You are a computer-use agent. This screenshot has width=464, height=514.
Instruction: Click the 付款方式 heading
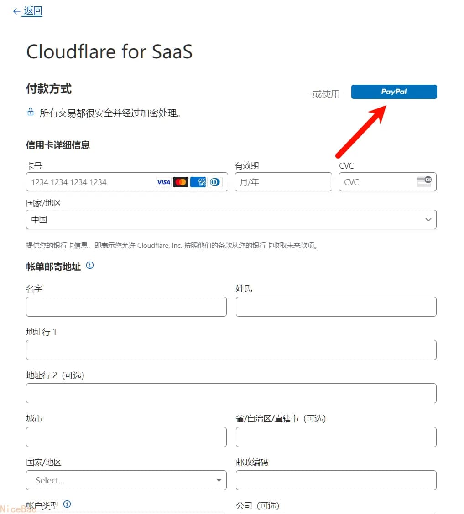pyautogui.click(x=49, y=89)
